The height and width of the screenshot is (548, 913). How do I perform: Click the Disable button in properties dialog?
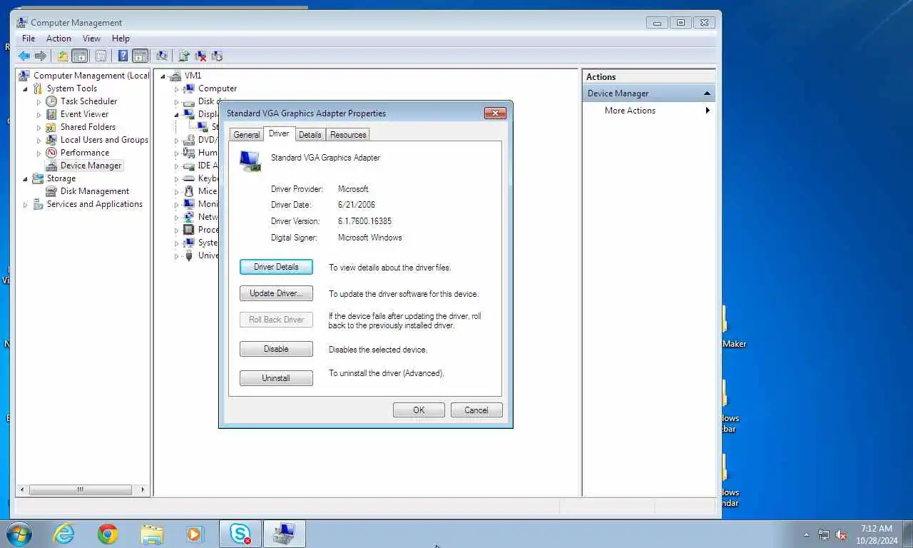click(276, 349)
